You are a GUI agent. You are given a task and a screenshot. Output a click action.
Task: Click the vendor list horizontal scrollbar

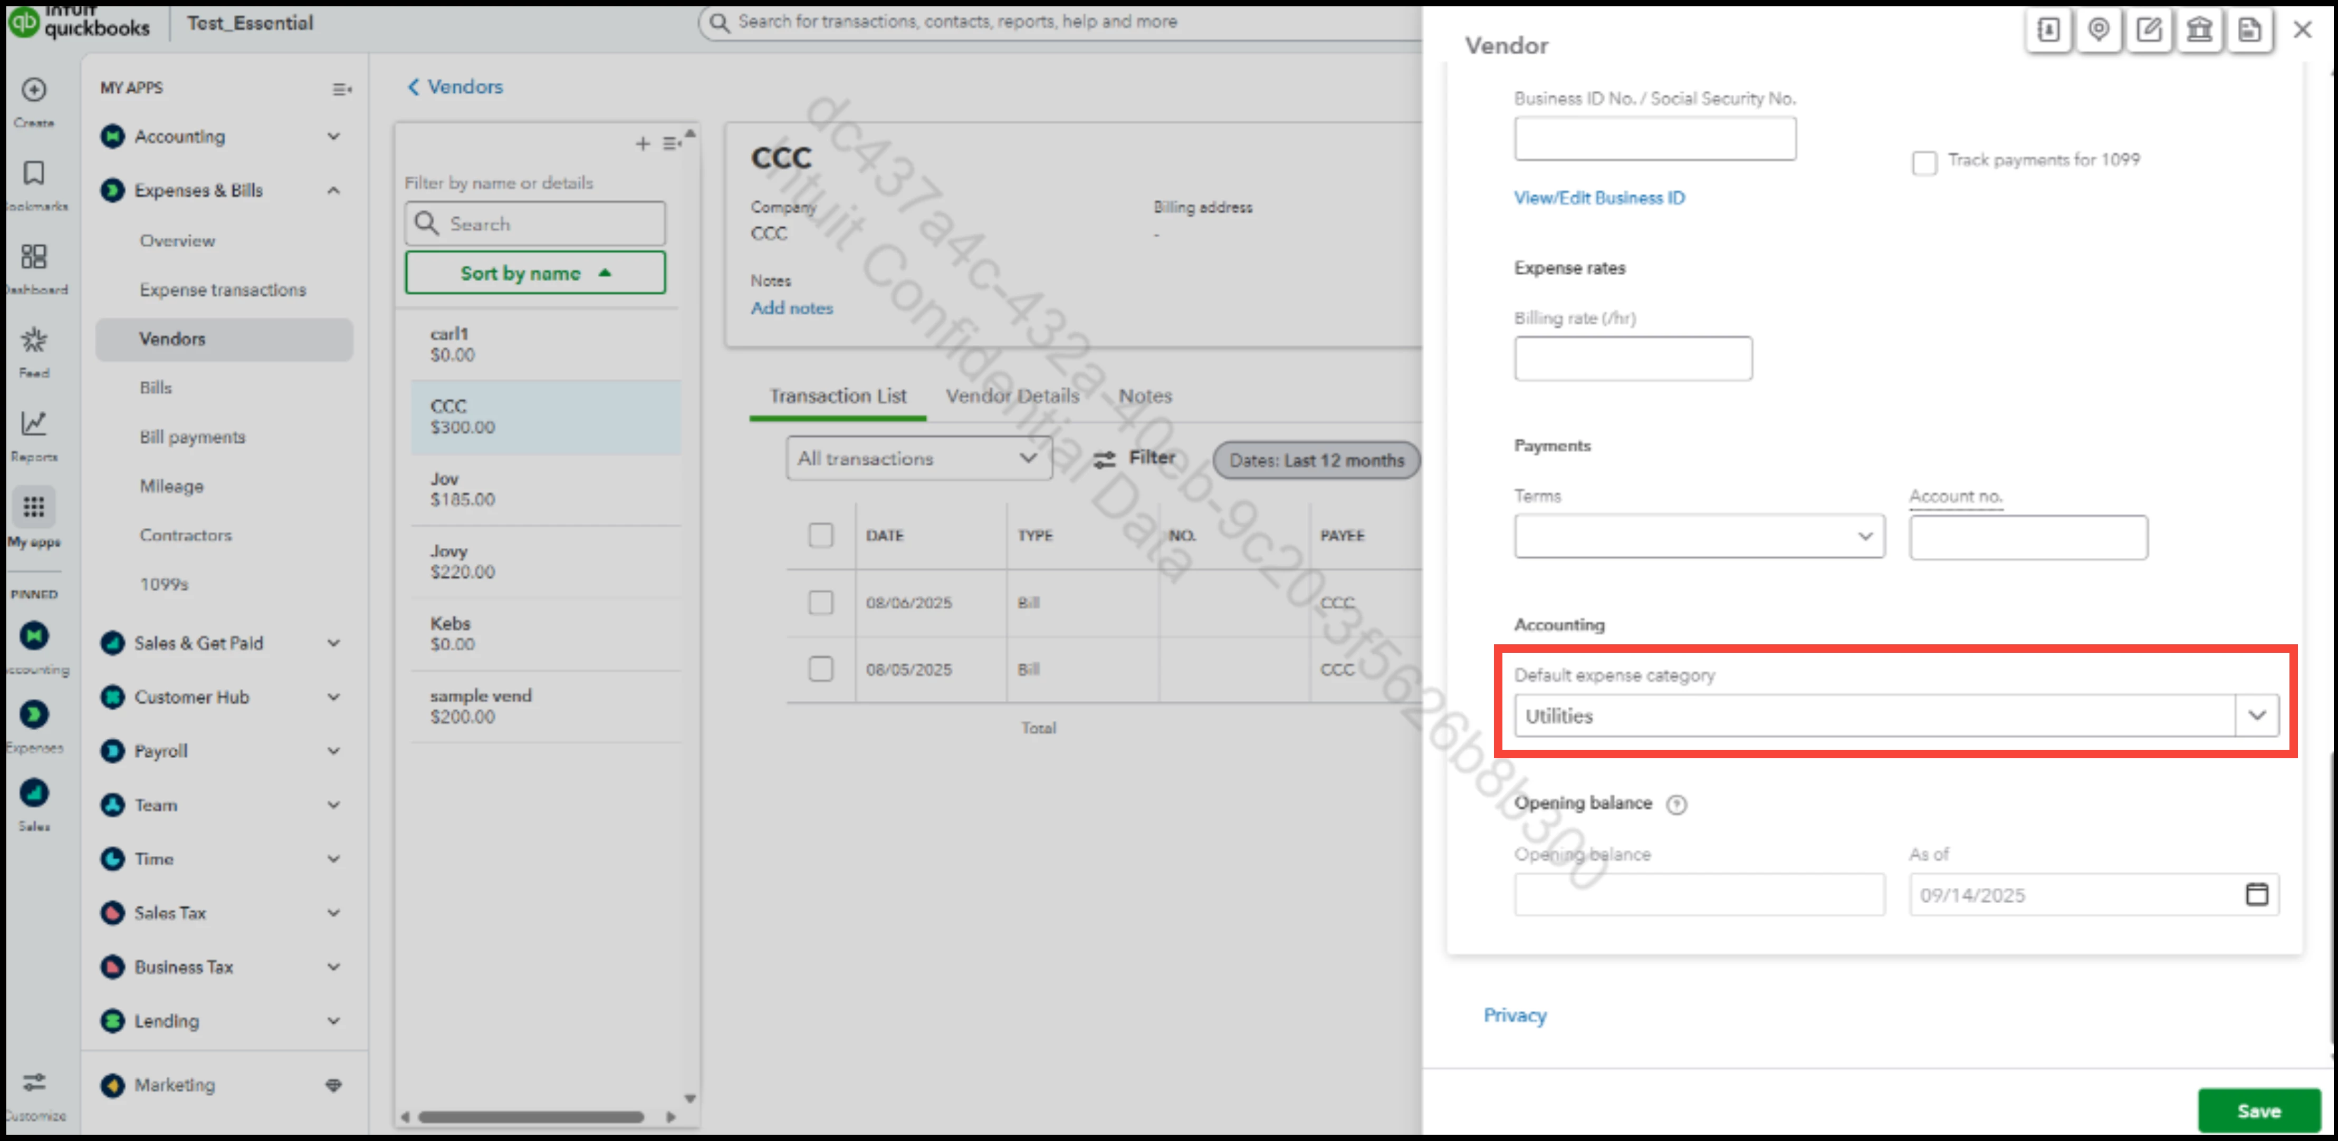pyautogui.click(x=530, y=1117)
